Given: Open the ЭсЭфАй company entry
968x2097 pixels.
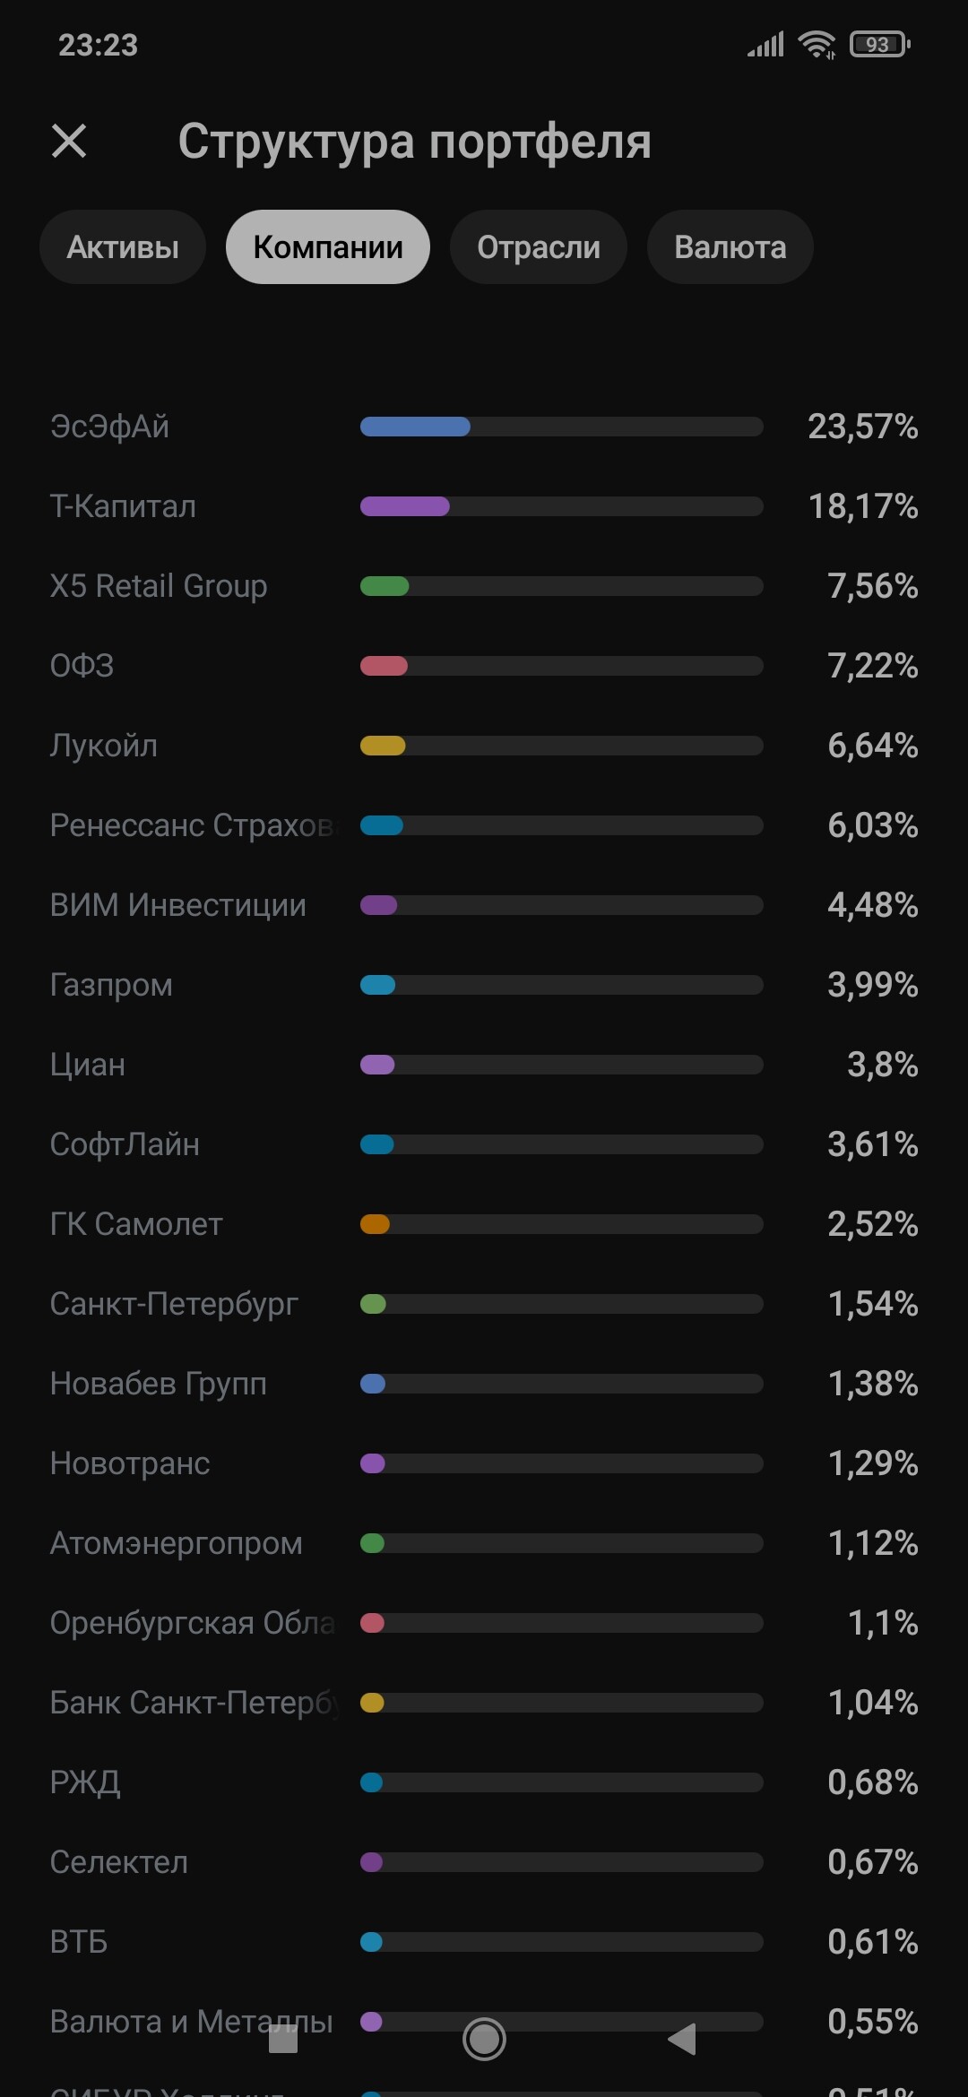Looking at the screenshot, I should pos(110,427).
